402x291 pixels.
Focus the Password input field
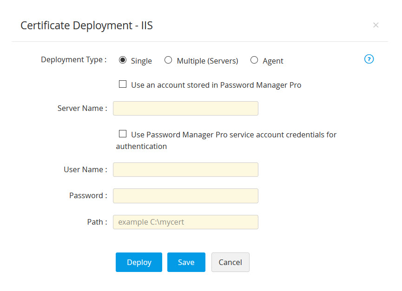click(x=185, y=195)
